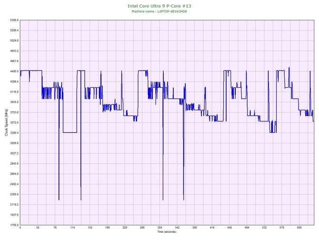The image size is (319, 240).
Task: Click the 1756.0 y-axis value
Action: click(14, 225)
